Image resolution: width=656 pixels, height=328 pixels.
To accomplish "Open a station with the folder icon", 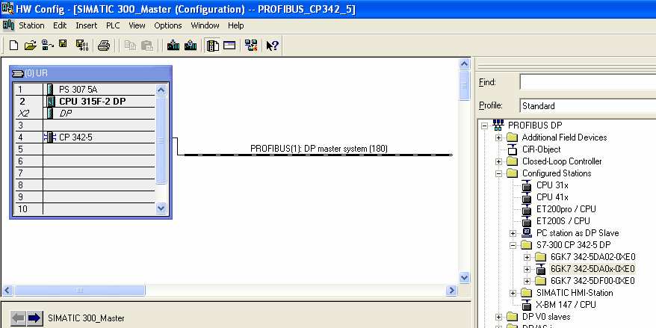I will coord(30,45).
